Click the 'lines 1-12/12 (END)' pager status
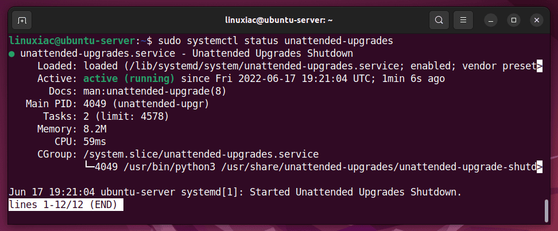Screen dimensions: 558x231 pyautogui.click(x=66, y=205)
